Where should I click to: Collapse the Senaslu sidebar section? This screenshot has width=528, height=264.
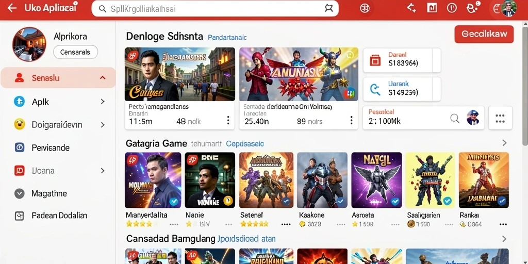tap(103, 78)
